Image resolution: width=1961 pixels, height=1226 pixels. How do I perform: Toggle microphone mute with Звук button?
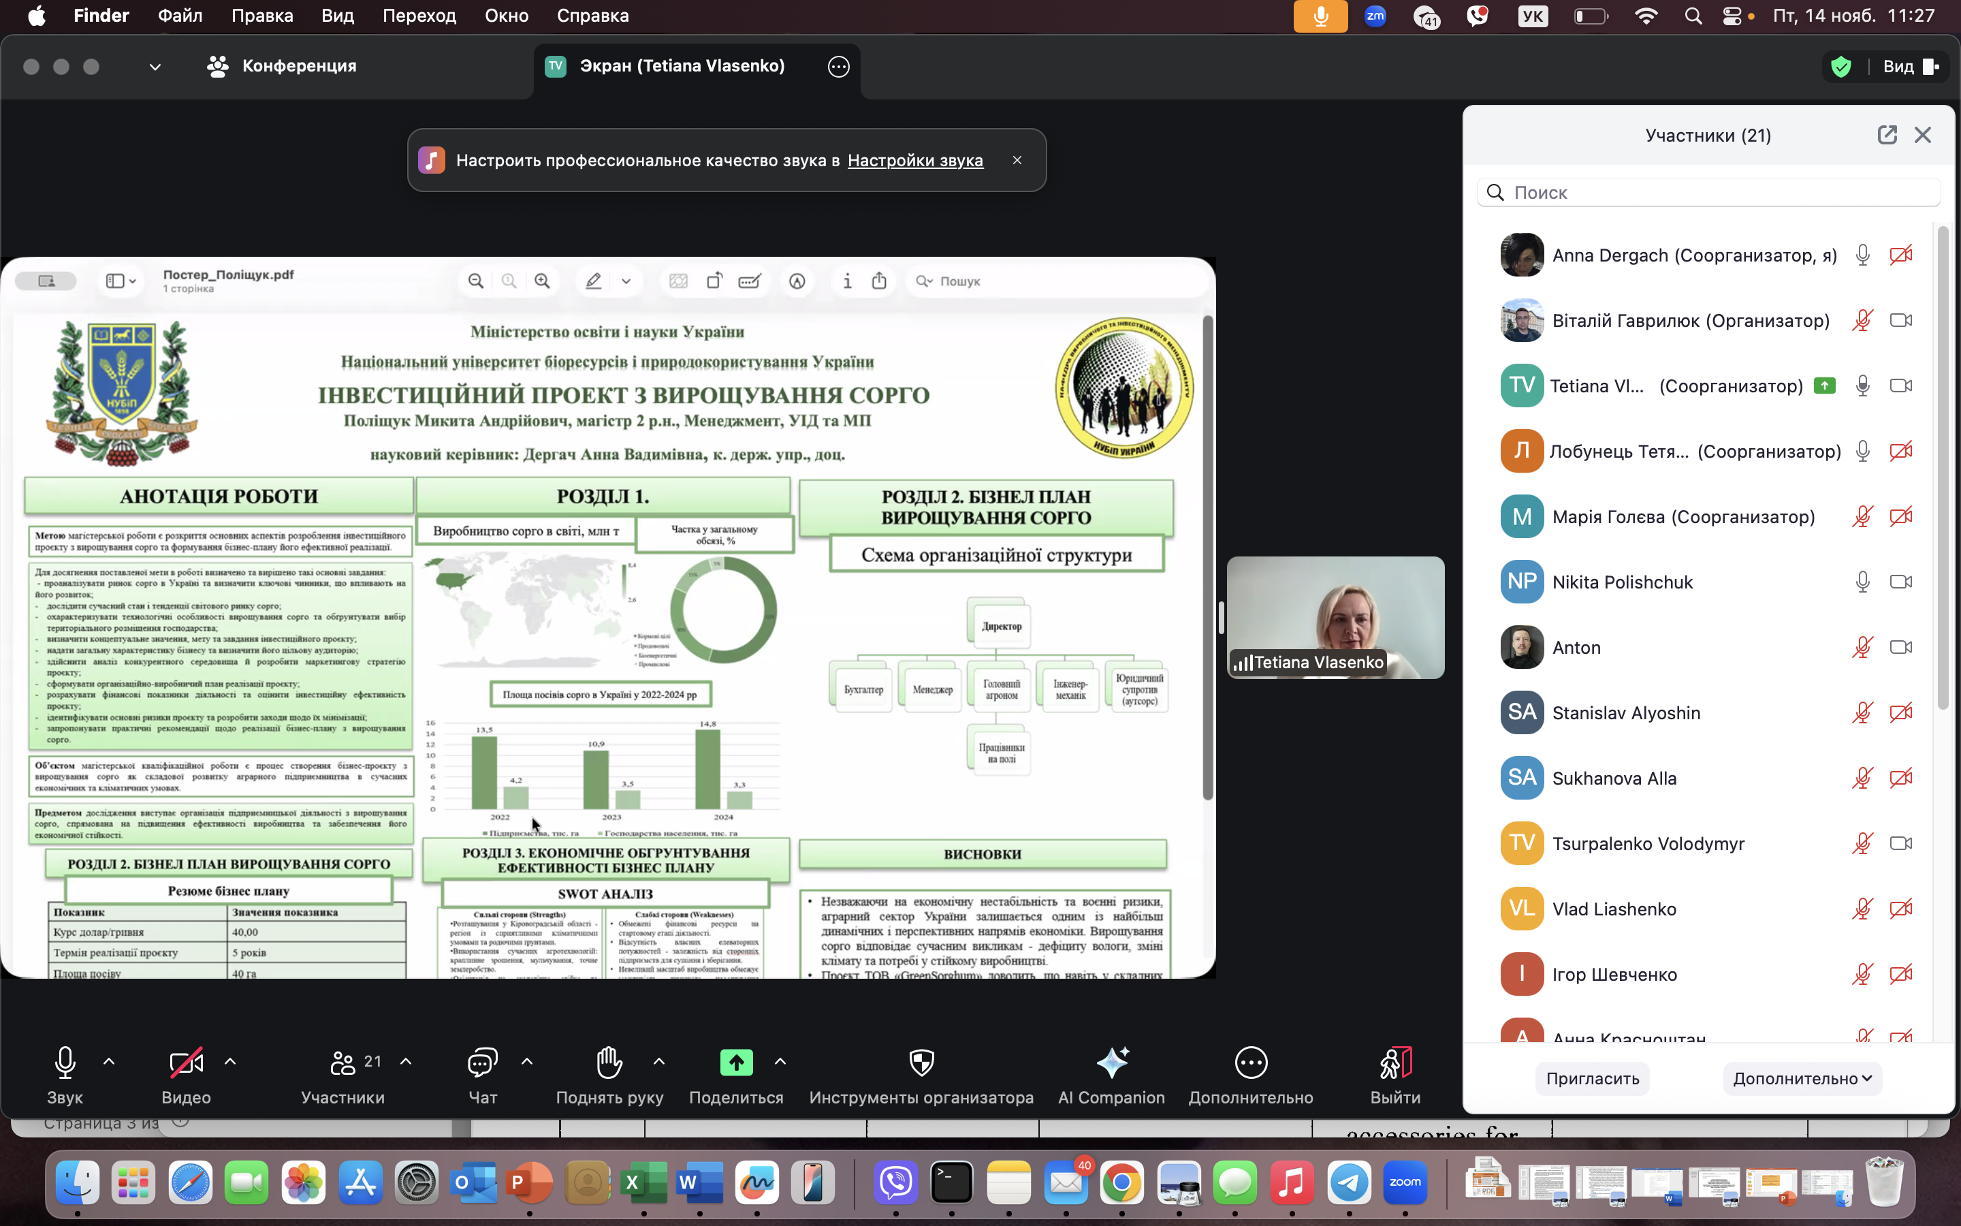pyautogui.click(x=65, y=1063)
